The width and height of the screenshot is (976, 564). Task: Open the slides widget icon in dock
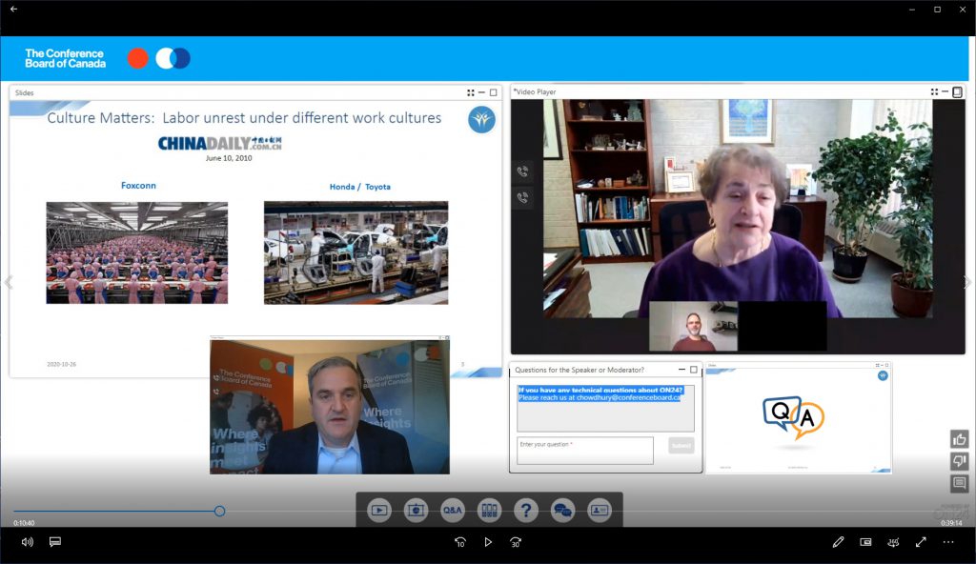[416, 511]
